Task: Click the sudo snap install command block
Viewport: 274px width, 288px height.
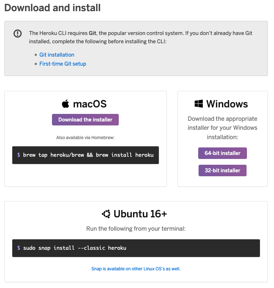Action: (x=136, y=248)
